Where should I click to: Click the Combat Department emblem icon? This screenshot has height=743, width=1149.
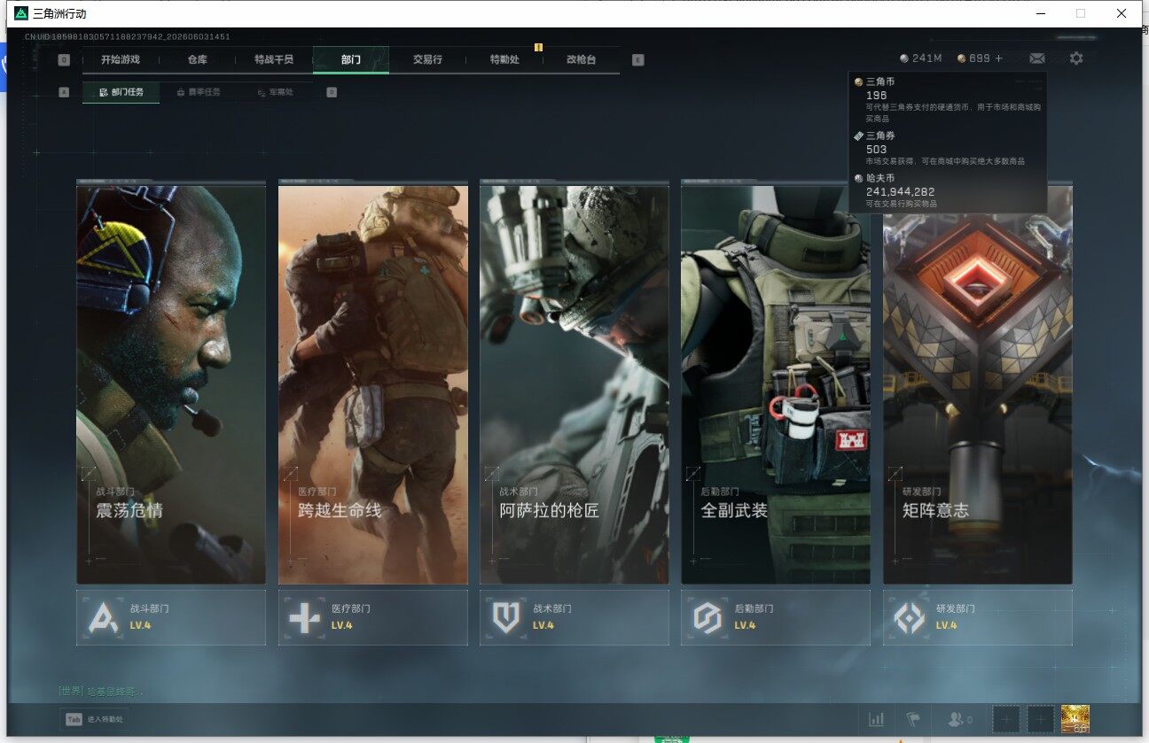coord(105,617)
